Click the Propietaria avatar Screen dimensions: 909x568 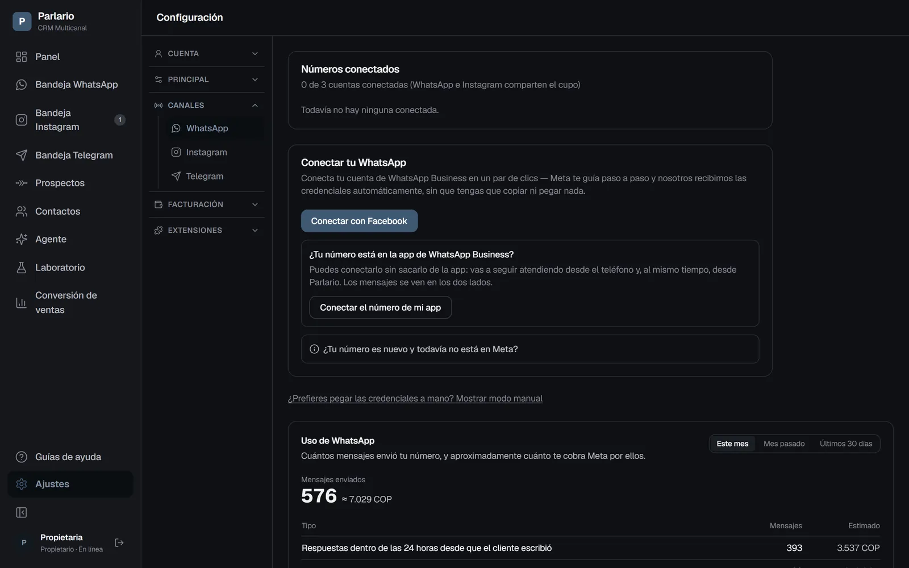pyautogui.click(x=24, y=543)
